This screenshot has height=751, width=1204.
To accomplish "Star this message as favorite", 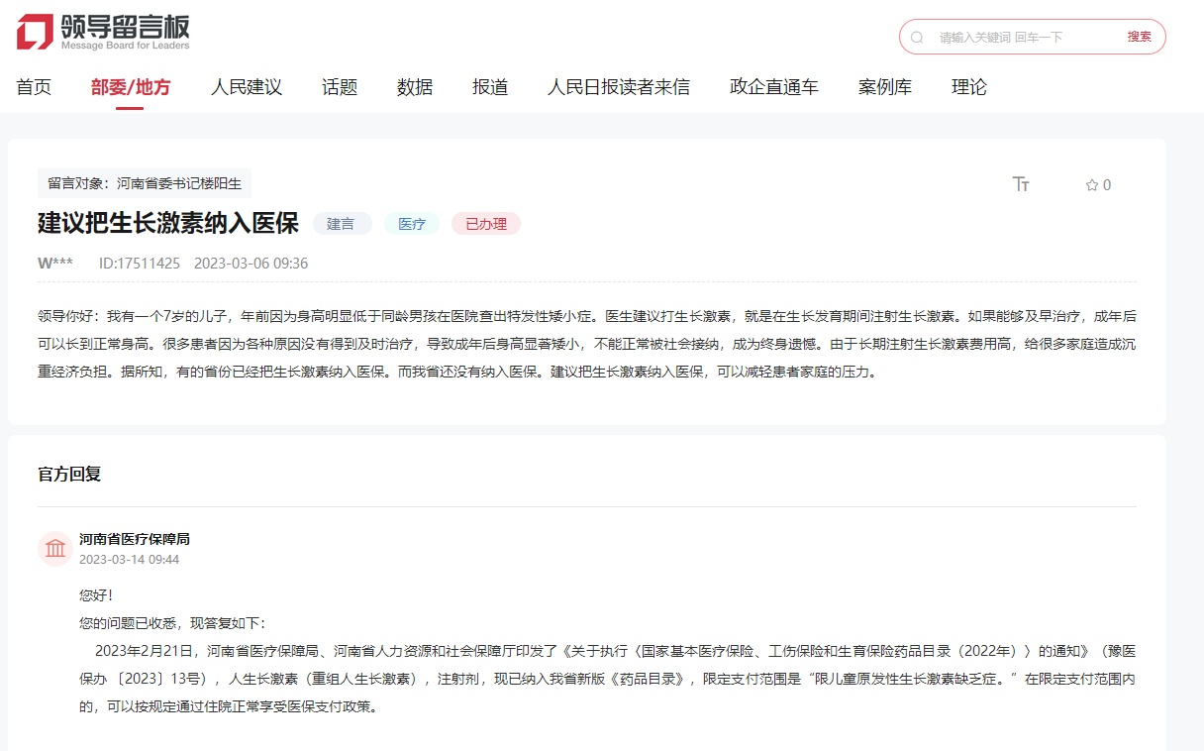I will [x=1097, y=185].
